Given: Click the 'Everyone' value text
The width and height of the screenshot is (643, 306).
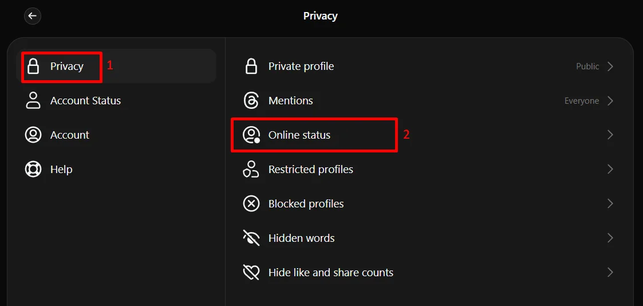Looking at the screenshot, I should [x=582, y=101].
